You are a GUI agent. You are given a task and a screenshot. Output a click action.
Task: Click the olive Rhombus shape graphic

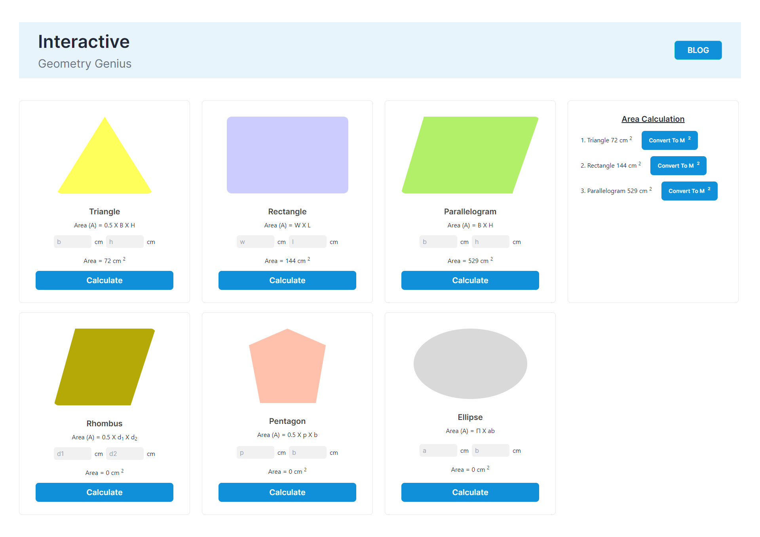[x=104, y=367]
